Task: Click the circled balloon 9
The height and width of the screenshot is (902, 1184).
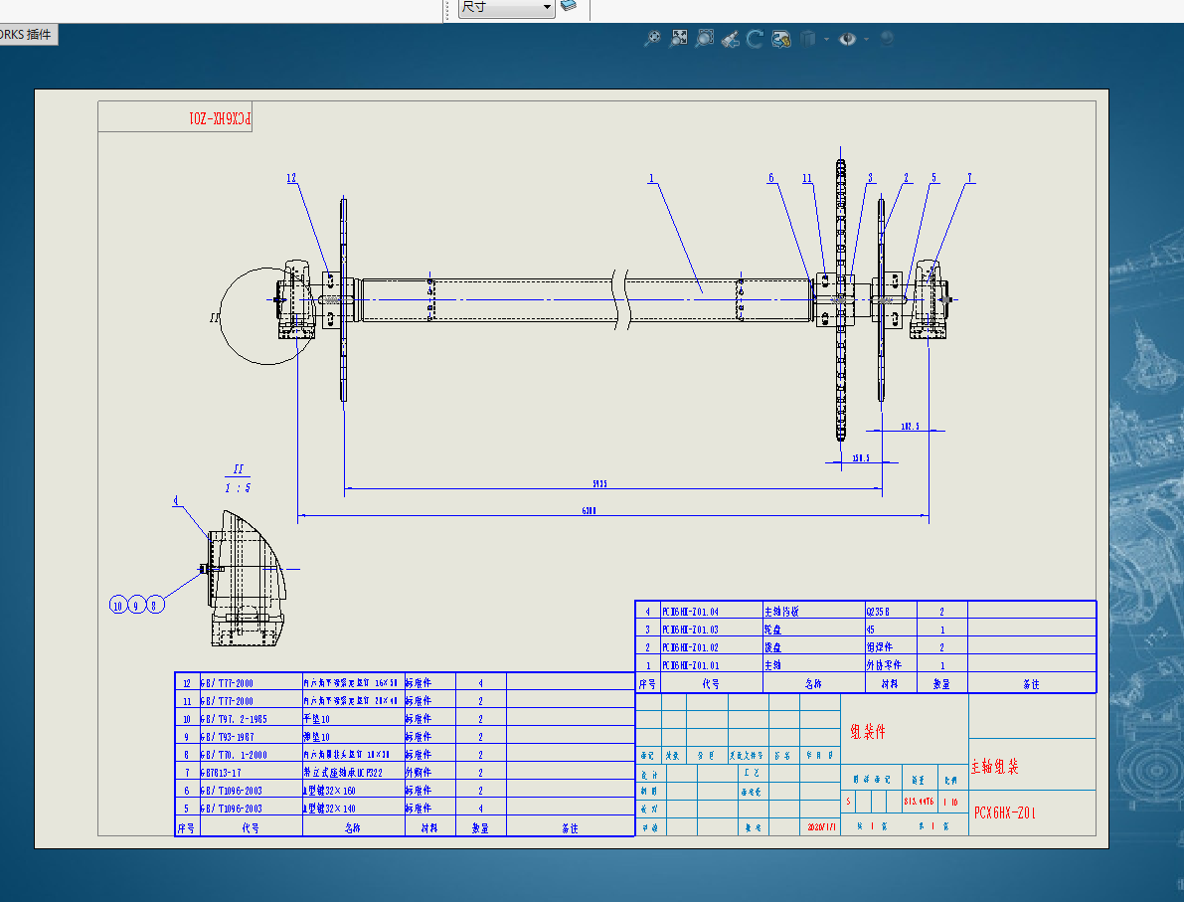Action: 136,605
